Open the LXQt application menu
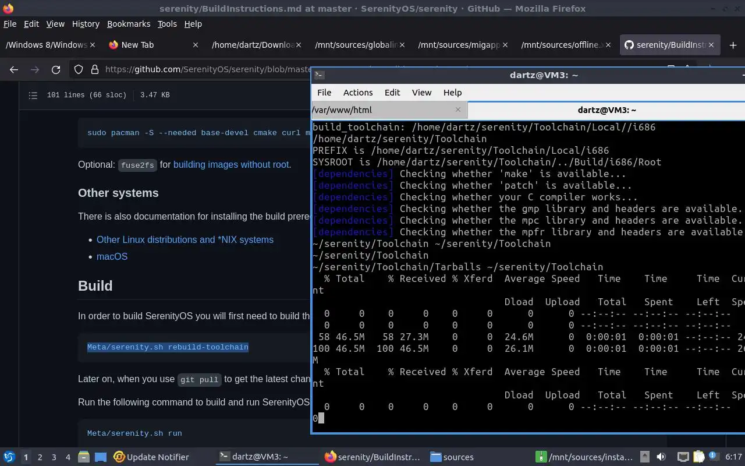Viewport: 745px width, 466px height. pyautogui.click(x=9, y=457)
